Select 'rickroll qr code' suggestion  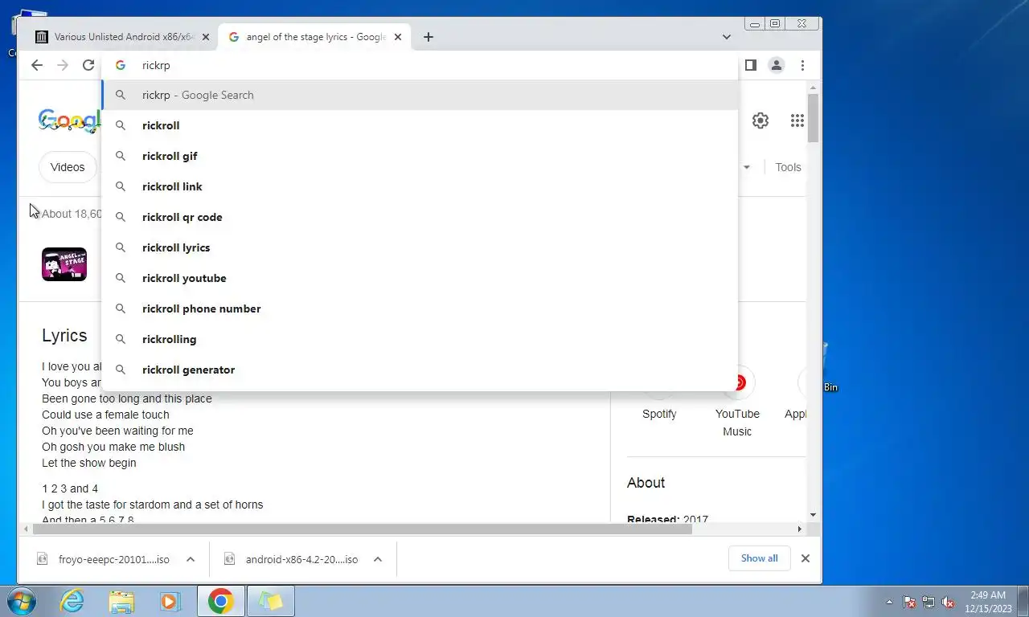click(420, 217)
